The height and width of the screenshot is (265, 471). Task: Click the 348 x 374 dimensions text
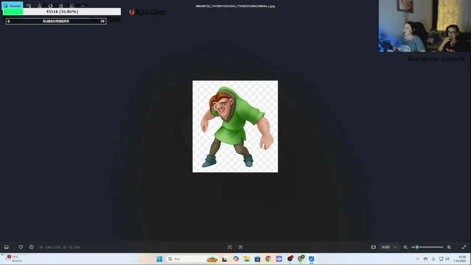pos(53,247)
